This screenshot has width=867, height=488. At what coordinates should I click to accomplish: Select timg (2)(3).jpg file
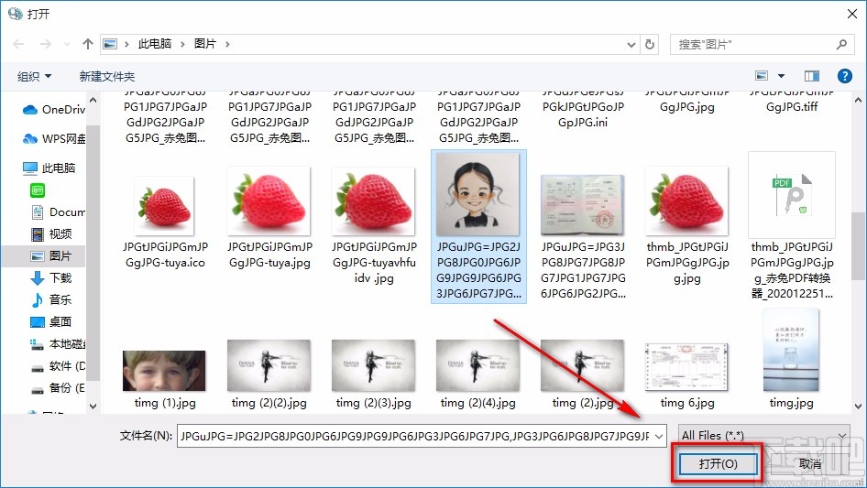click(374, 374)
